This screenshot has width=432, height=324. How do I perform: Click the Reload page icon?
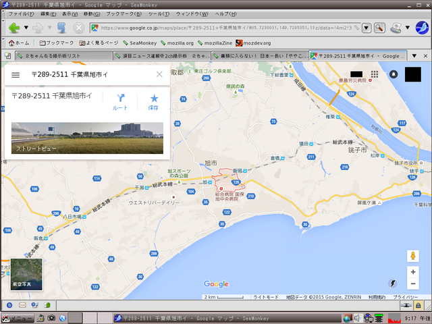coord(61,28)
